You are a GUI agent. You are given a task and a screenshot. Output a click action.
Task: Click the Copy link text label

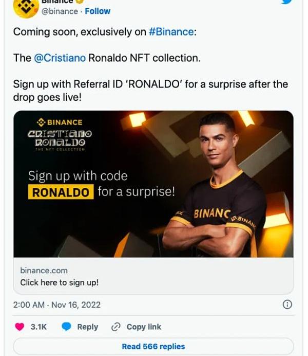(x=144, y=327)
